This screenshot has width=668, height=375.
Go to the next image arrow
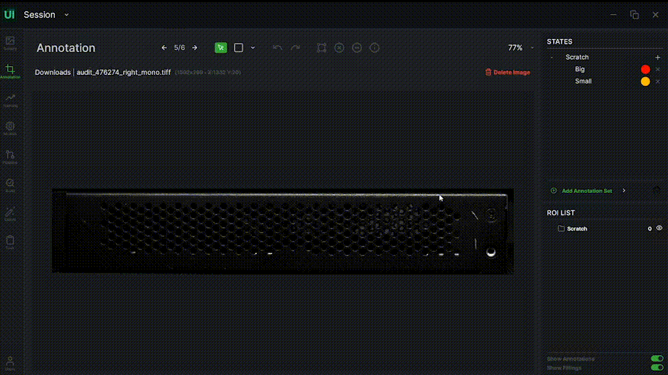click(195, 48)
